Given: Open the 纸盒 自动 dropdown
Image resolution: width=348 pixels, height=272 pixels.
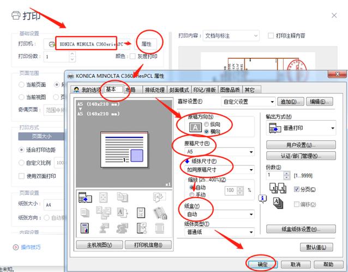Looking at the screenshot, I should tap(219, 214).
